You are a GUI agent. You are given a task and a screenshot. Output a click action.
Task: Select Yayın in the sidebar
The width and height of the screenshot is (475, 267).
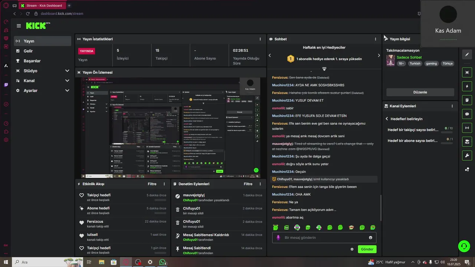point(43,41)
